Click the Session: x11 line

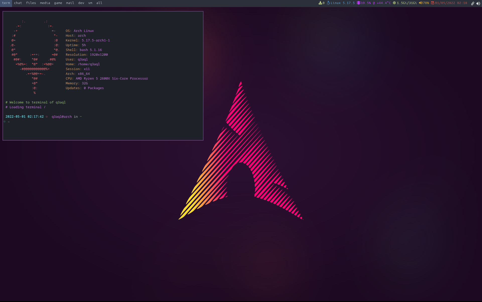78,69
